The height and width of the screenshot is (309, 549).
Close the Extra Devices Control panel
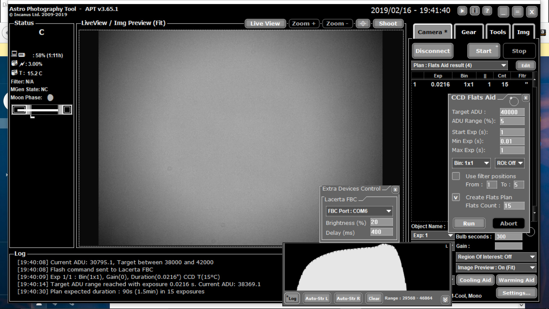tap(395, 189)
